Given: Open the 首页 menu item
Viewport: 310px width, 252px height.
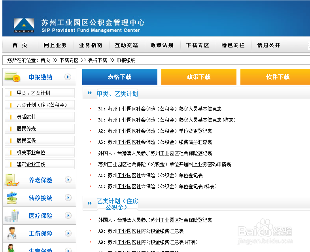Looking at the screenshot, I should (20, 45).
